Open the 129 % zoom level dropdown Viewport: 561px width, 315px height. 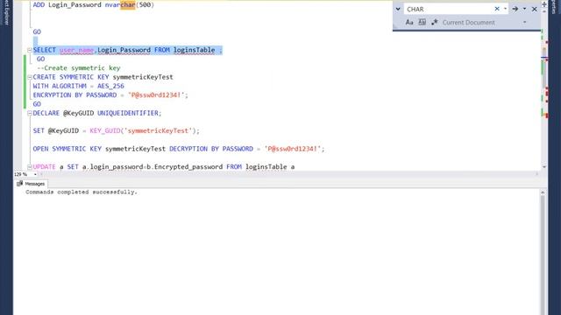(x=35, y=174)
